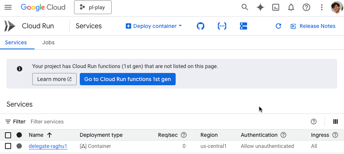Select all services checkbox in header
344x154 pixels.
click(8, 135)
